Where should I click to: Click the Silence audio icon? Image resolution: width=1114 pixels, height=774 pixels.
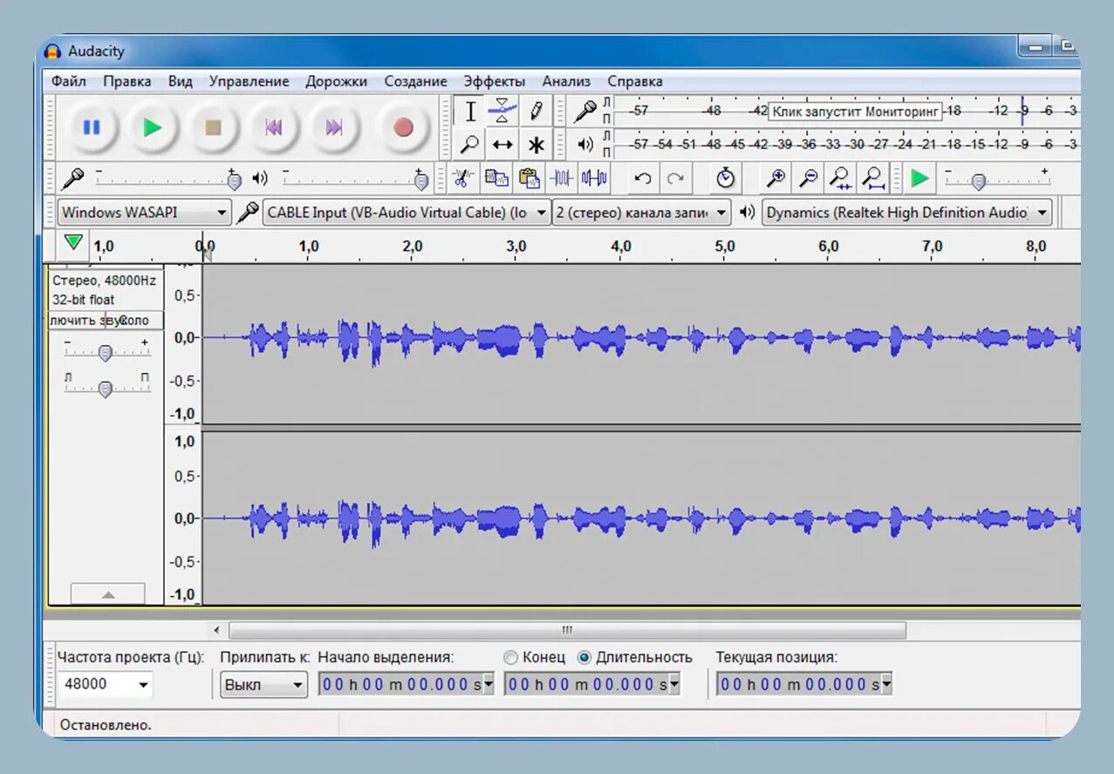click(x=594, y=179)
